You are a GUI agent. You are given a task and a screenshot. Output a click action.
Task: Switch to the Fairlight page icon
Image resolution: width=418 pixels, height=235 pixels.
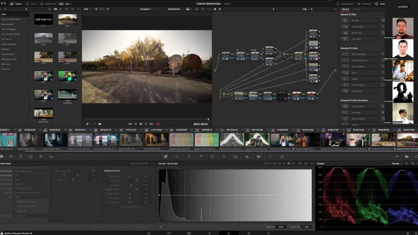tap(249, 233)
